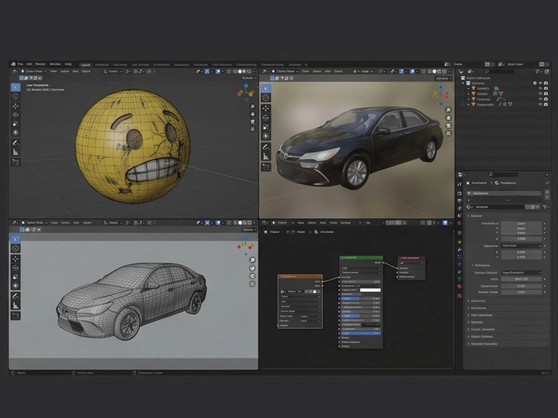Disable rendering for the second object via camera icon

pos(546,94)
